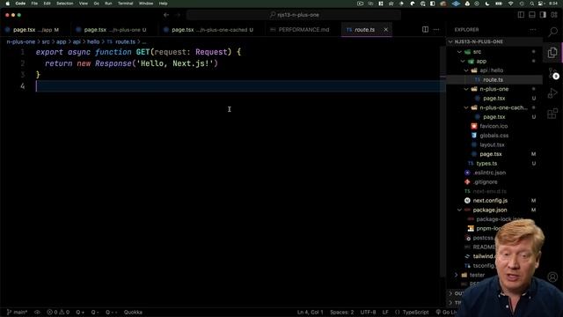Collapse the NJS13-N-PLUS-ONE root folder
The width and height of the screenshot is (563, 317).
point(494,41)
